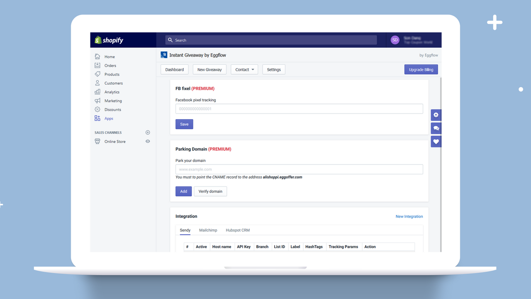Image resolution: width=531 pixels, height=299 pixels.
Task: Click the SALES CHANNELS heading
Action: (108, 133)
